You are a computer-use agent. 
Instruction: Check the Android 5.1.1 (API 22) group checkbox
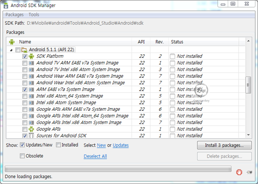tap(18, 50)
